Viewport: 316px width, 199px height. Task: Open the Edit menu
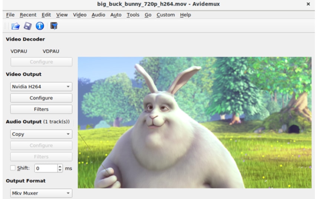point(46,15)
